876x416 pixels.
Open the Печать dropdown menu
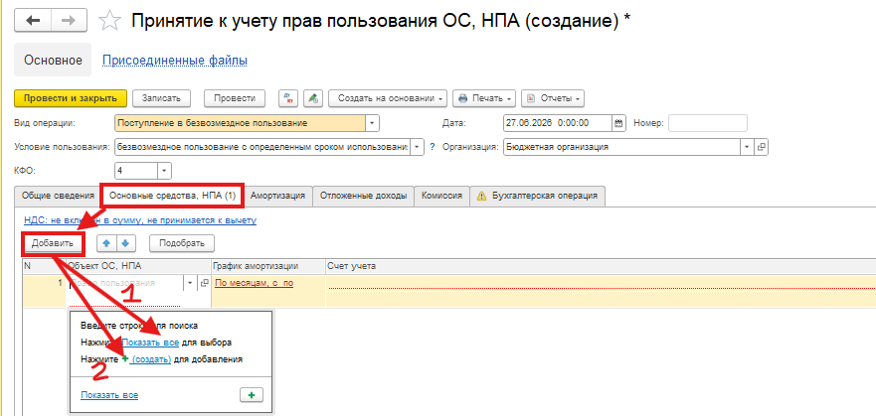(x=484, y=98)
